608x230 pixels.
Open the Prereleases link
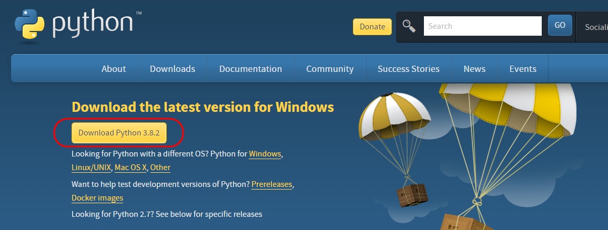[272, 184]
